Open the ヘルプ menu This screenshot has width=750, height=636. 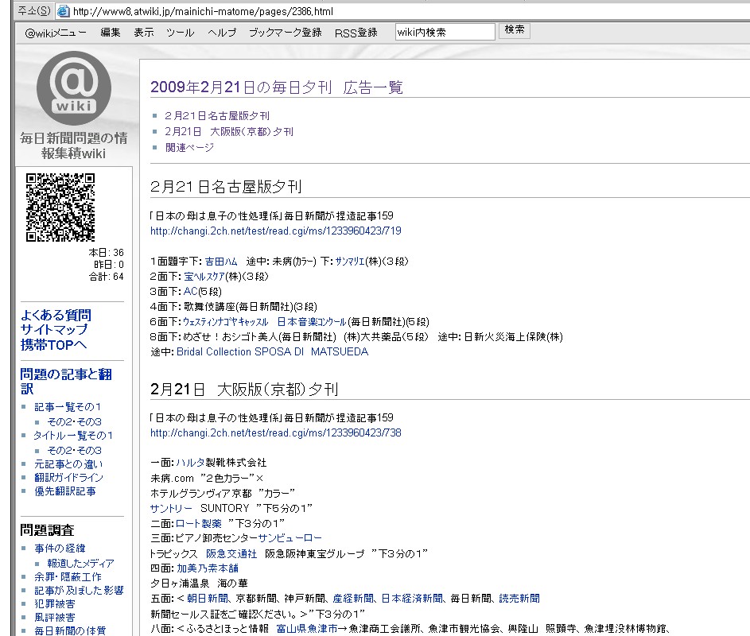pos(222,33)
